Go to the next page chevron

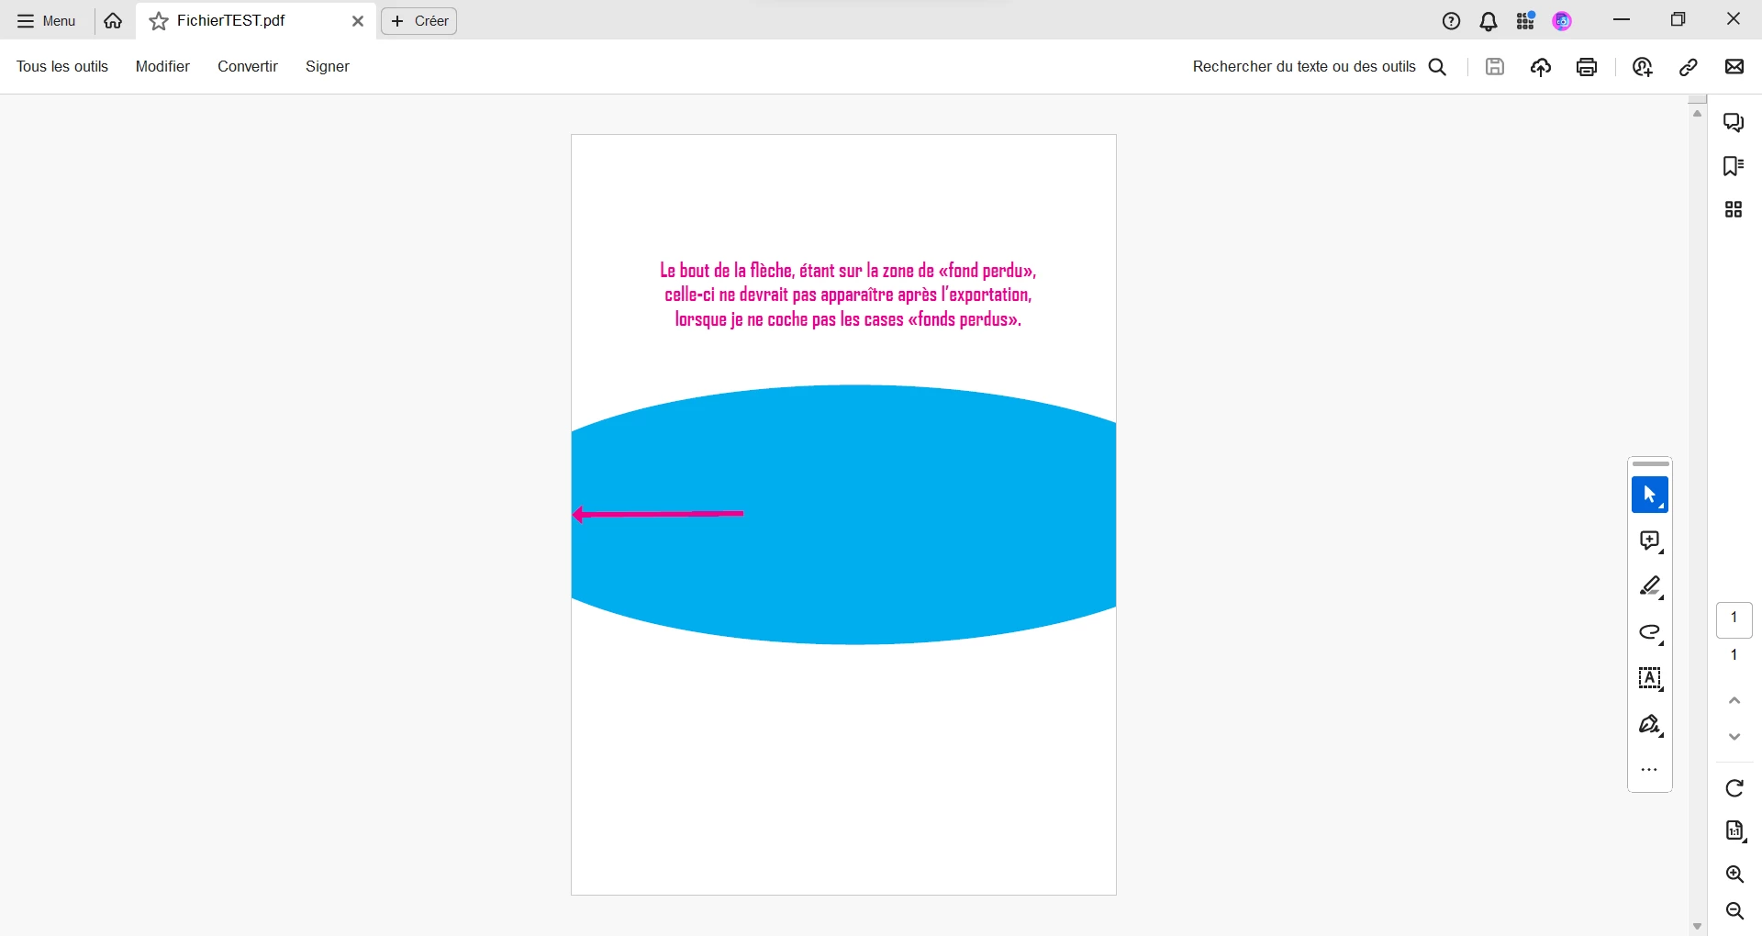(1734, 737)
